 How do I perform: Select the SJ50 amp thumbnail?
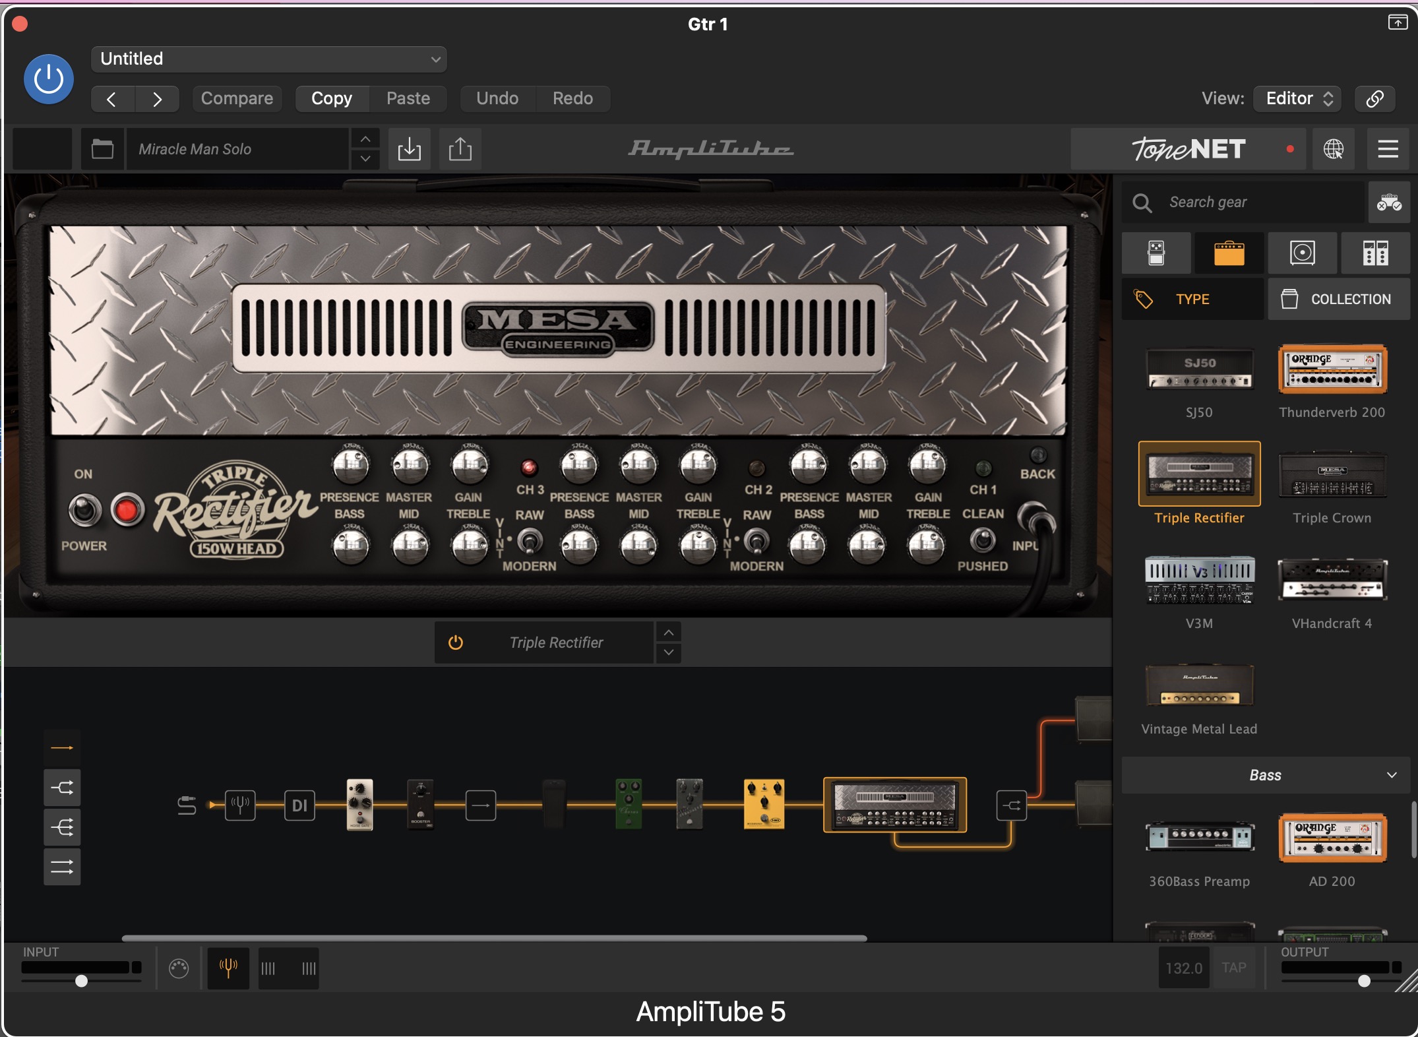pos(1200,370)
